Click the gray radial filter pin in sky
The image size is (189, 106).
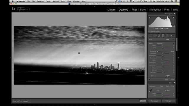[x=79, y=53]
